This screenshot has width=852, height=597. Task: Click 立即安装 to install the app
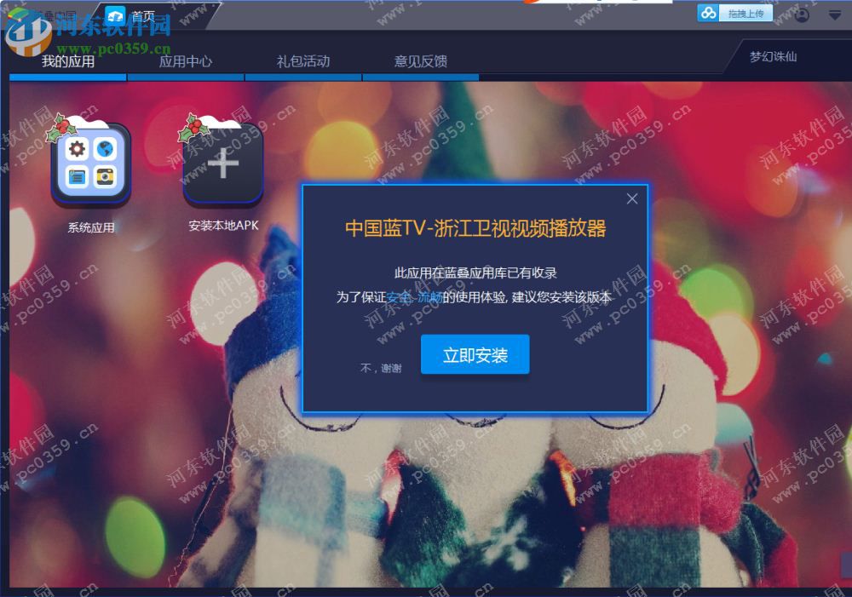tap(475, 354)
